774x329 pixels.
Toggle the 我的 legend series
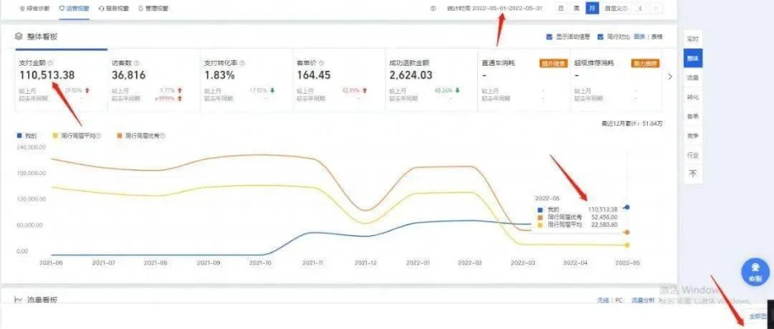pos(26,136)
